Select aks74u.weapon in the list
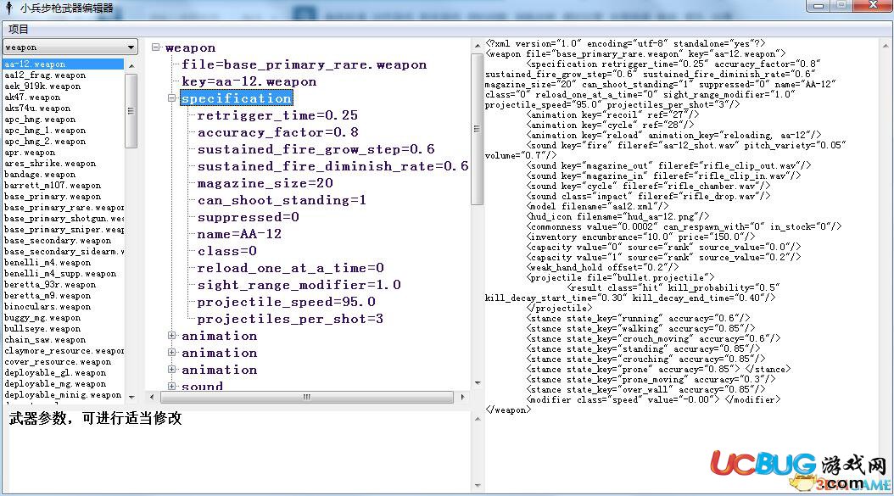 pyautogui.click(x=37, y=109)
